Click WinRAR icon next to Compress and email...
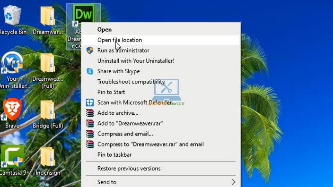Screen dimensions: 333x187 [x=90, y=134]
